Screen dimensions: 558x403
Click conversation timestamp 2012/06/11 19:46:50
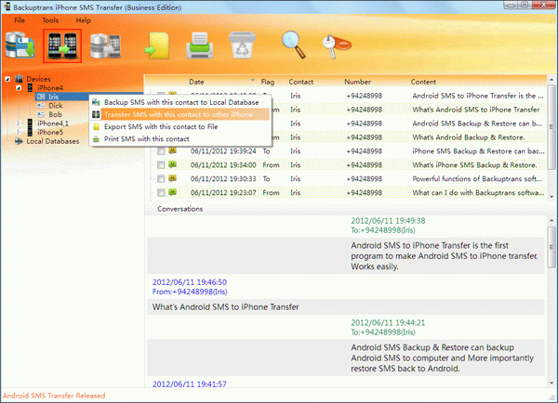pyautogui.click(x=190, y=282)
